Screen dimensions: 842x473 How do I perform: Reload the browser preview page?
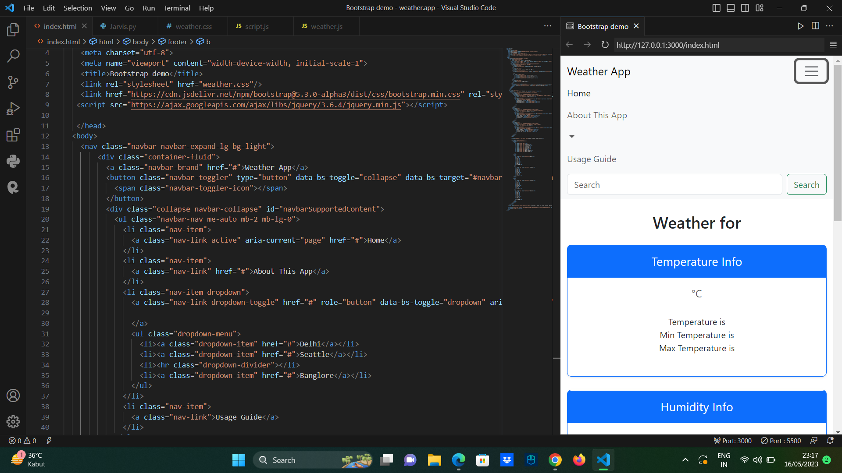click(605, 45)
